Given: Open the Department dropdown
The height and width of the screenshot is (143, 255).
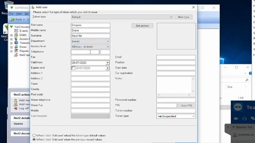Looking at the screenshot, I should (x=108, y=41).
